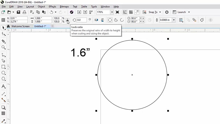The height and width of the screenshot is (124, 220).
Task: Open the outline width dropdown
Action: [x=174, y=20]
